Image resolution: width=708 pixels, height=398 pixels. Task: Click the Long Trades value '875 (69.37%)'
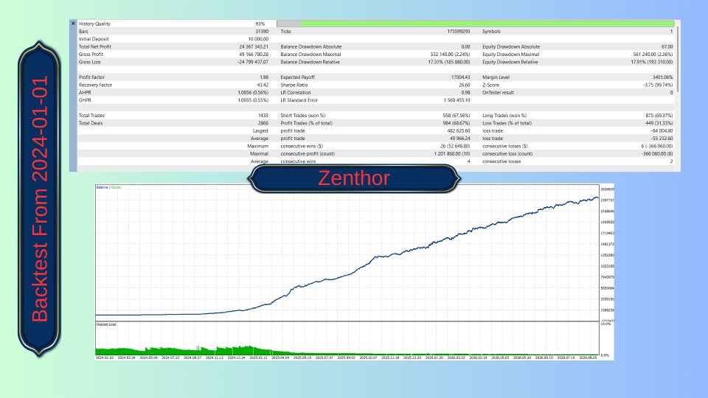click(x=659, y=116)
